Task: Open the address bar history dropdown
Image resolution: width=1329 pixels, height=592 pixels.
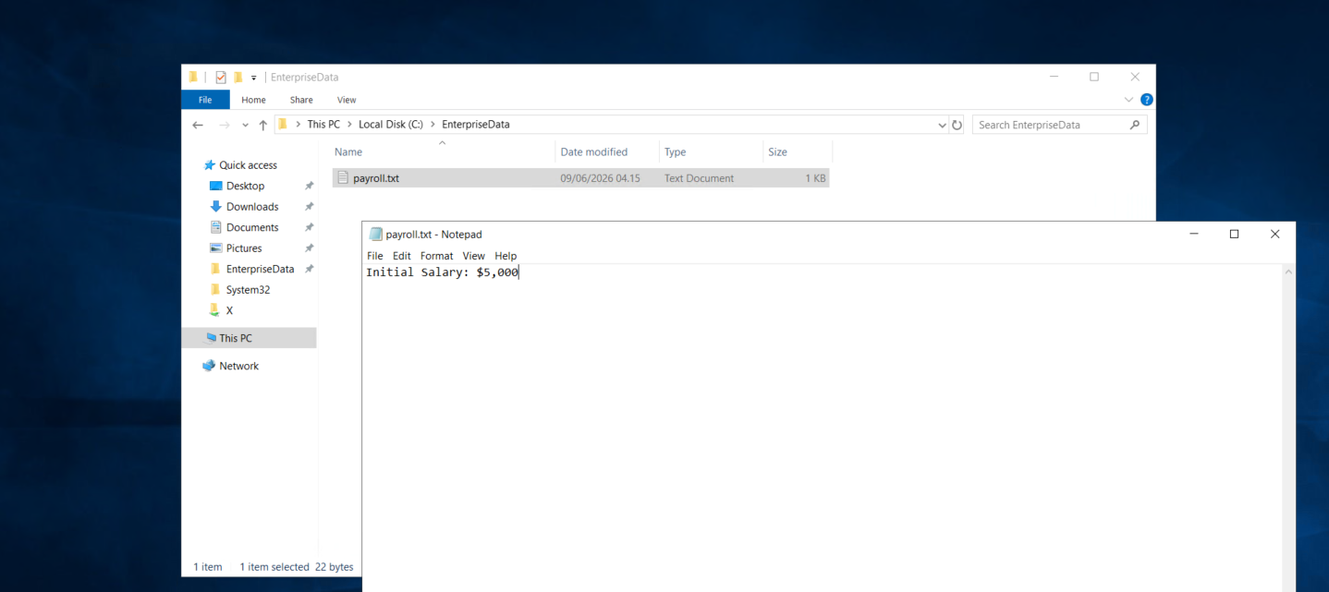Action: click(x=942, y=125)
